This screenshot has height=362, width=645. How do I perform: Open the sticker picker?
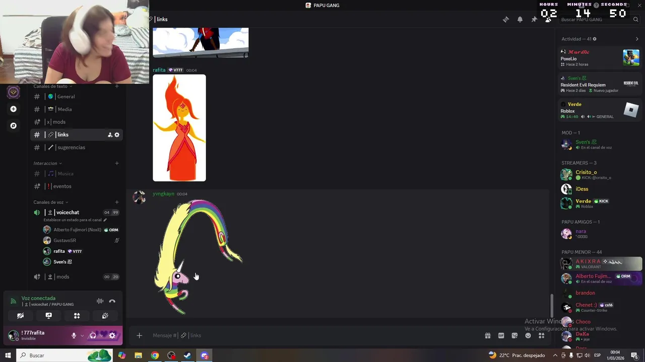point(514,335)
